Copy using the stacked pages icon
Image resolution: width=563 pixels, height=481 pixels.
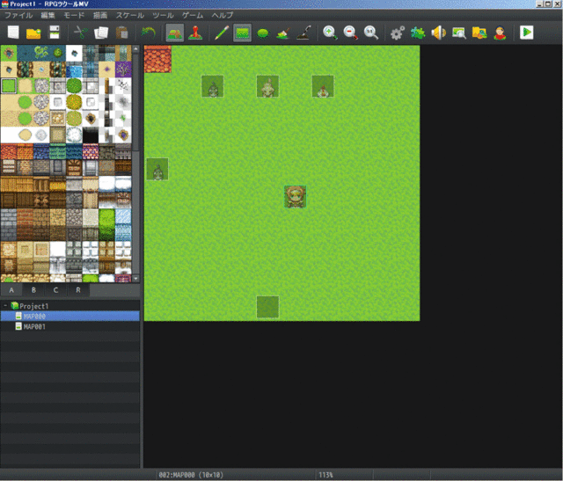(x=101, y=33)
